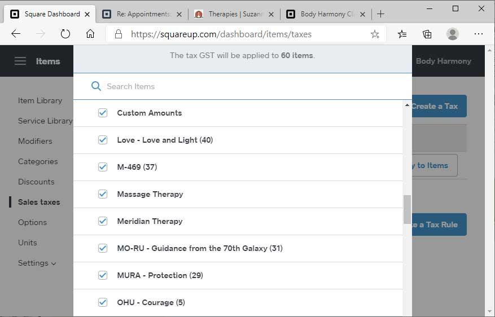
Task: Select Sales taxes in sidebar
Action: click(39, 202)
